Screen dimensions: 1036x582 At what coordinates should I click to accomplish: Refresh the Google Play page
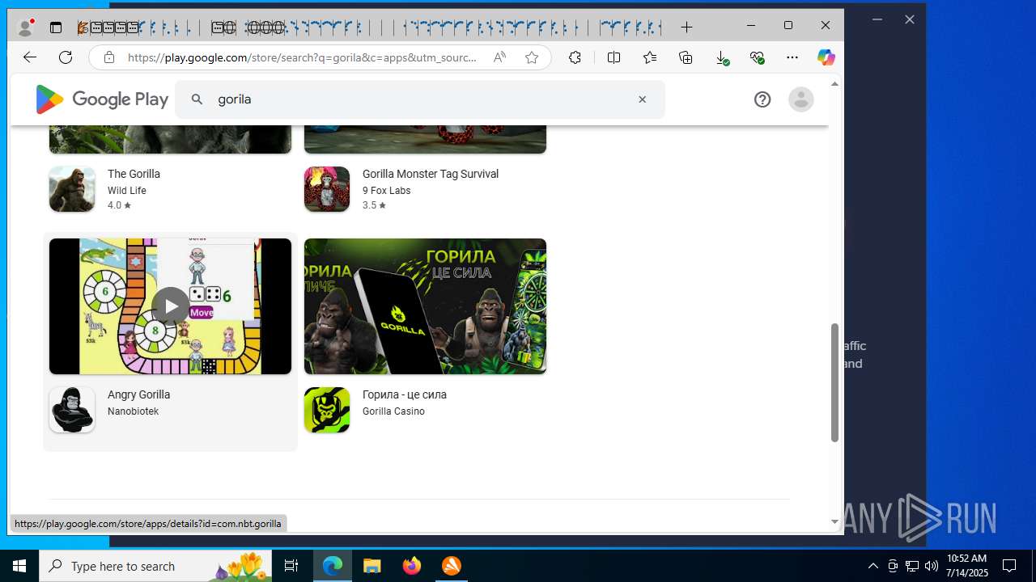[x=66, y=57]
